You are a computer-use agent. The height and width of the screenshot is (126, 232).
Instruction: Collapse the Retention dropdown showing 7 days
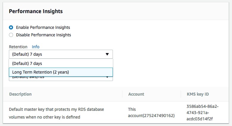(61, 54)
